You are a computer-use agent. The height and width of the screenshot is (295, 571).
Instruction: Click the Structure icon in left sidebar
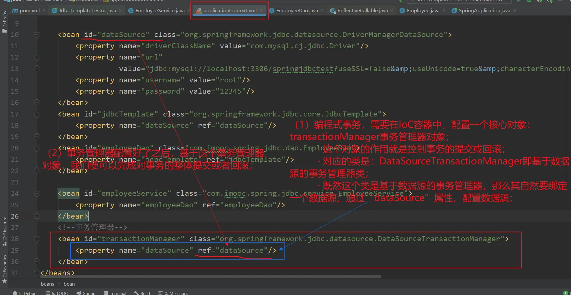point(4,243)
